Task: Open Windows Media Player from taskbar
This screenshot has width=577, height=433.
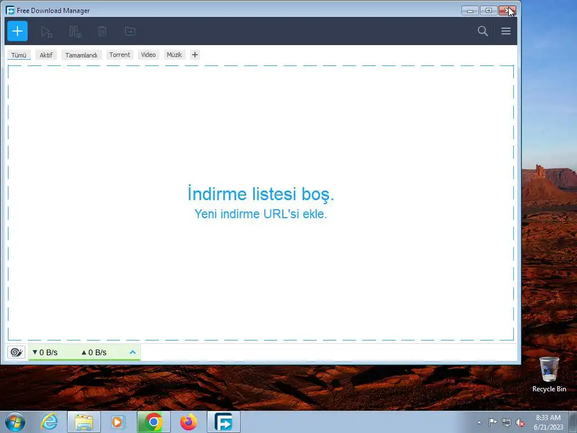Action: [x=118, y=422]
